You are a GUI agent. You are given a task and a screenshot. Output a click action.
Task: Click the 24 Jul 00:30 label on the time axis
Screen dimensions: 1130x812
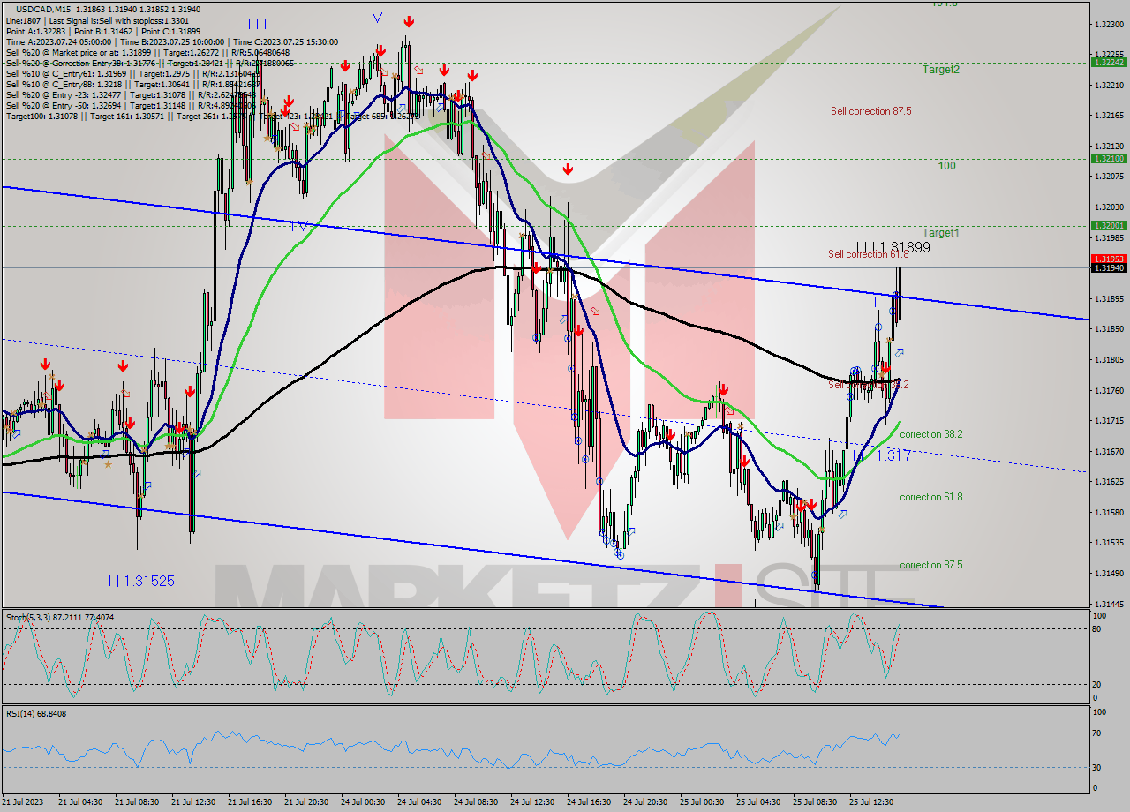[x=364, y=801]
